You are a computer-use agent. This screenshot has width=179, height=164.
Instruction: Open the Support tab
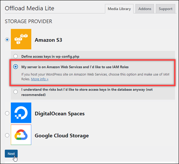tap(165, 9)
